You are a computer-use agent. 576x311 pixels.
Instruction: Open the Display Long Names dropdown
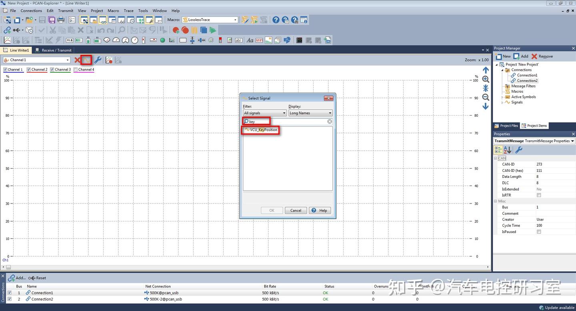[x=310, y=113]
